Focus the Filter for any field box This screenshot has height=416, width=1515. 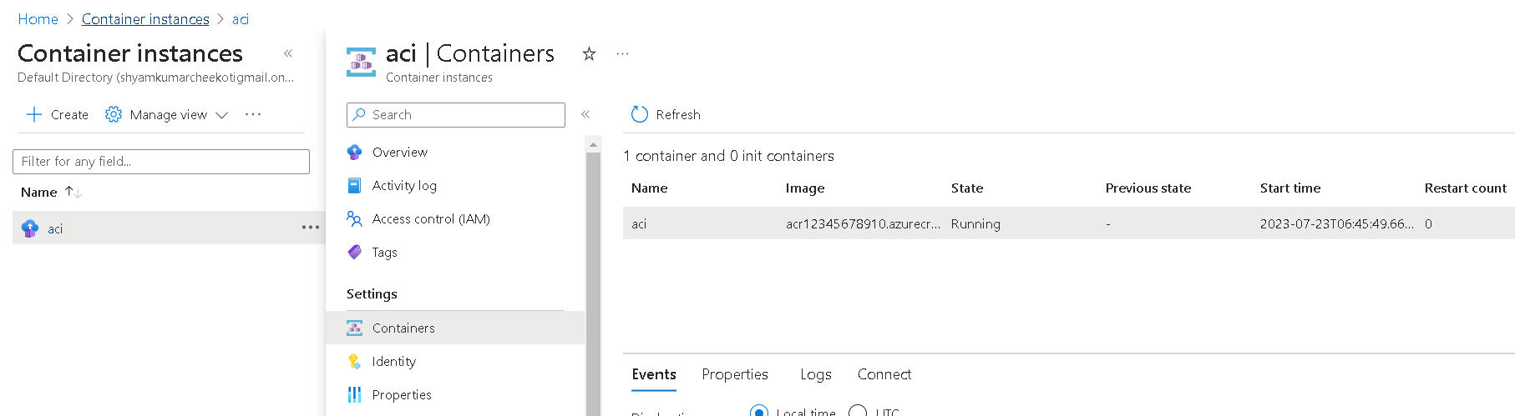161,162
